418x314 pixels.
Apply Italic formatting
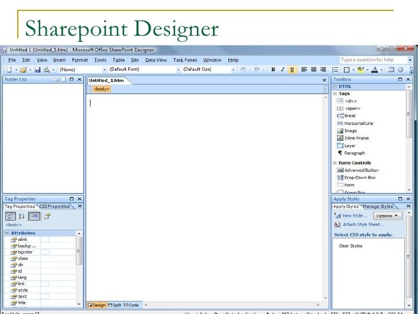(282, 70)
